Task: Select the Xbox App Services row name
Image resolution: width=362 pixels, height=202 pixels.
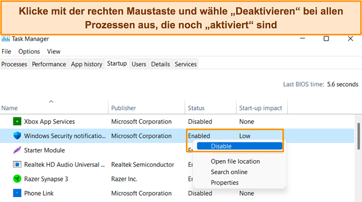Action: click(x=50, y=121)
